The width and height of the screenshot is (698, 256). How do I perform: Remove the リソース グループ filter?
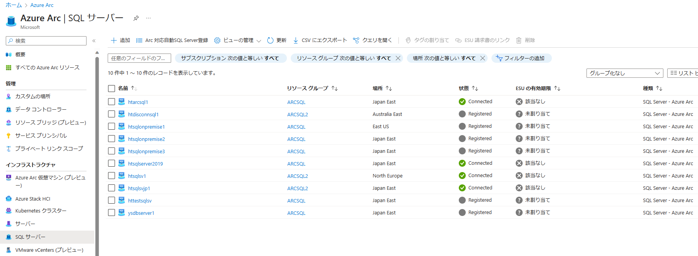[x=398, y=58]
